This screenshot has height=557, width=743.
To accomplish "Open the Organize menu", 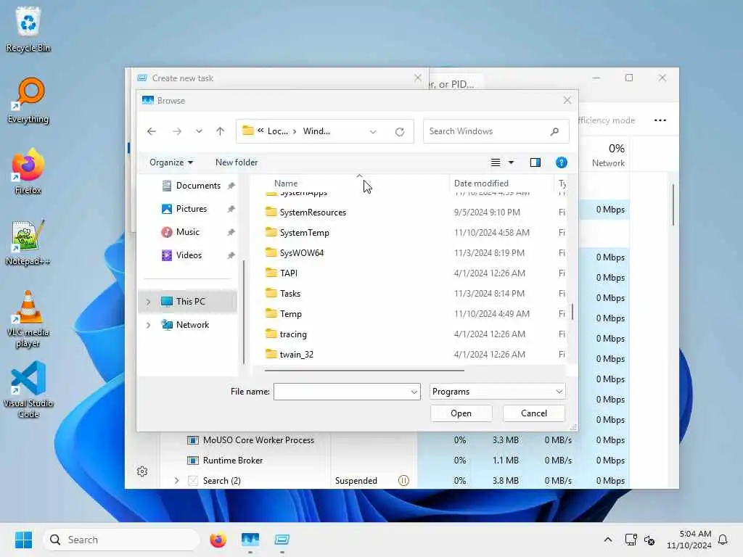I will click(171, 162).
